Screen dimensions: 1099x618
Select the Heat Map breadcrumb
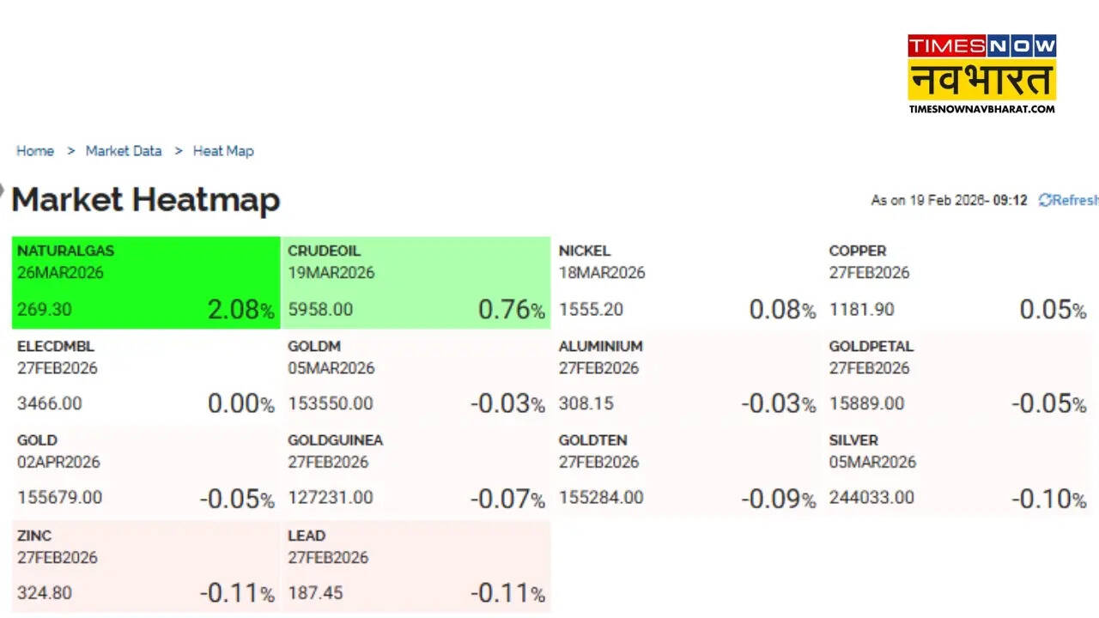point(223,151)
